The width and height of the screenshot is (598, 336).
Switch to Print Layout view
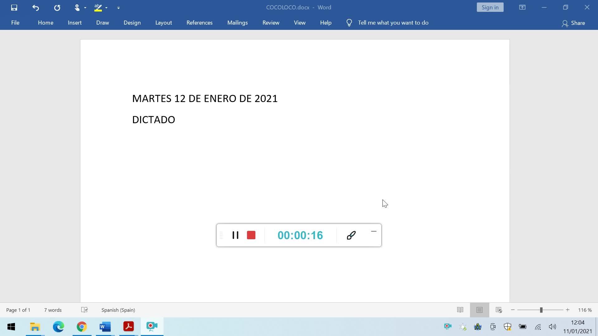click(479, 310)
